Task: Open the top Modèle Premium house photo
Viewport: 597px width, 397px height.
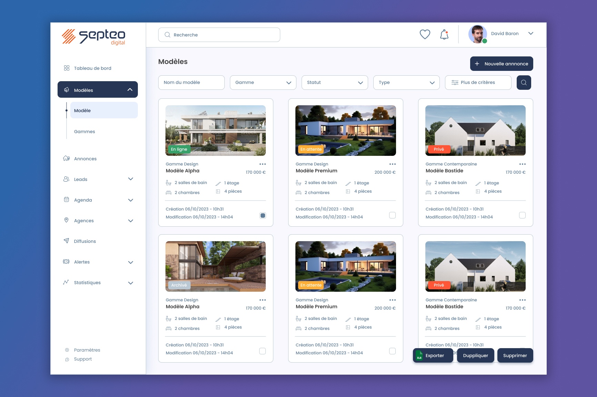Action: (x=346, y=130)
